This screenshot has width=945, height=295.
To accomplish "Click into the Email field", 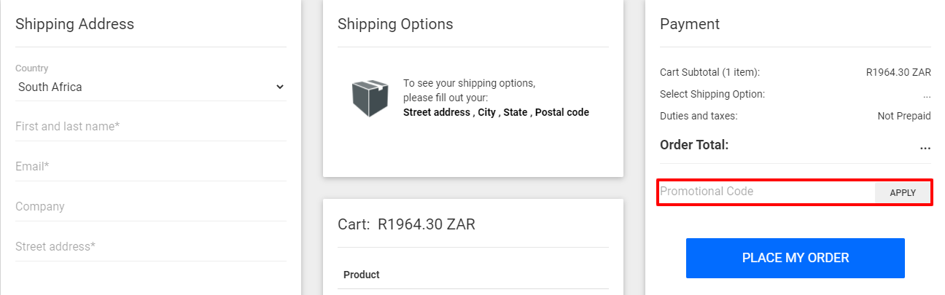I will 151,167.
